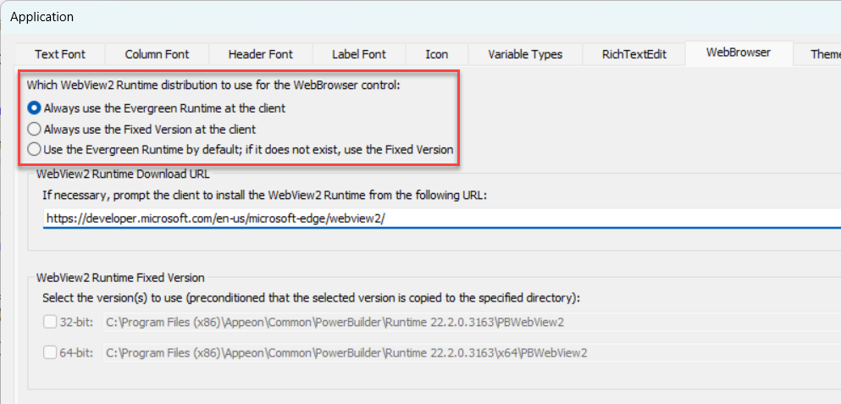Select Always use the Evergreen Runtime option
The image size is (841, 404).
click(35, 108)
